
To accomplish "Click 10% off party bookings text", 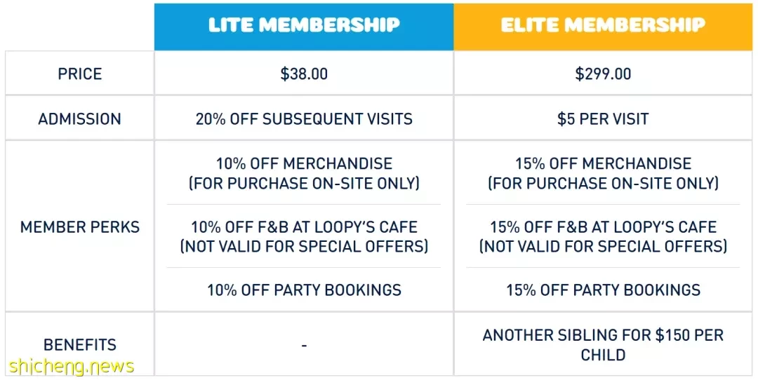I will pyautogui.click(x=304, y=290).
